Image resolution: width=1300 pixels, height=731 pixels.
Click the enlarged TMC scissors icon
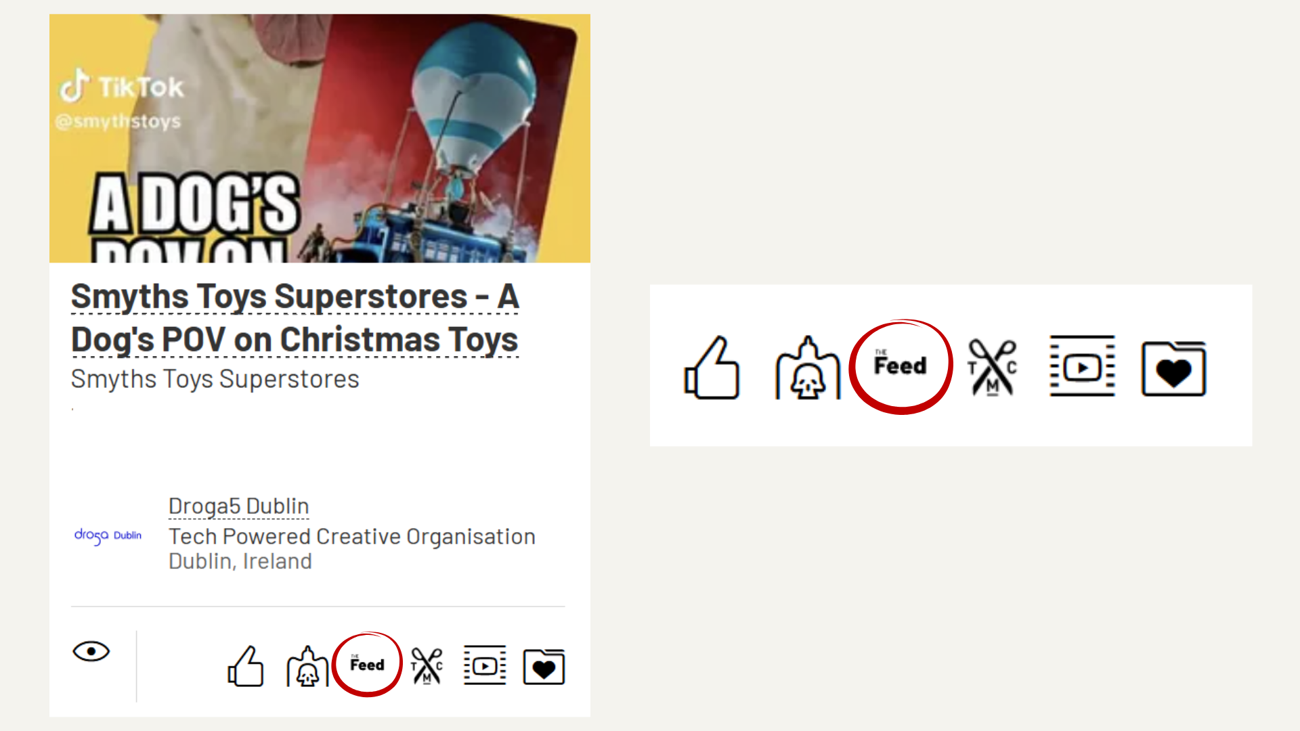tap(992, 368)
